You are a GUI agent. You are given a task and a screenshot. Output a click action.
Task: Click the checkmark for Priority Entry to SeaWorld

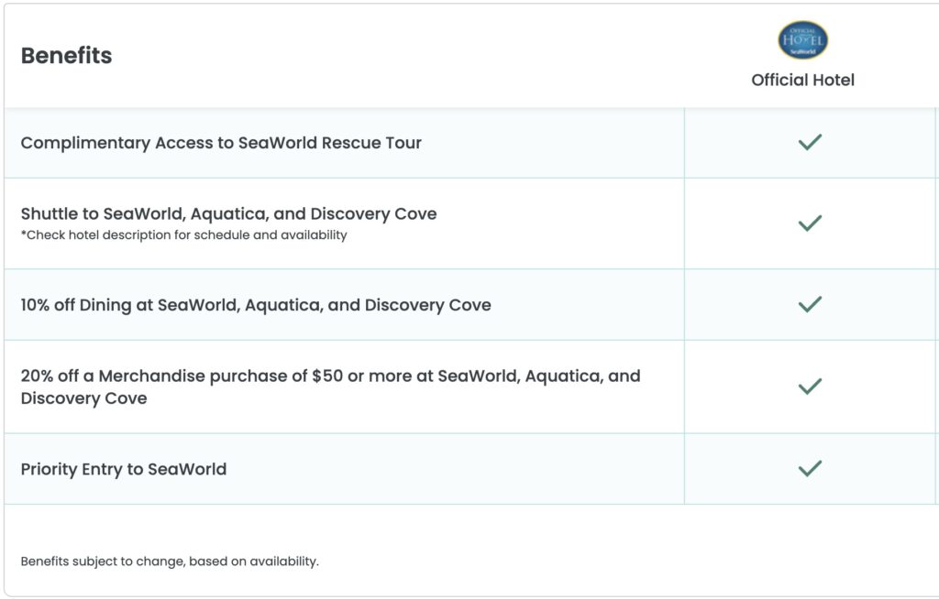810,468
